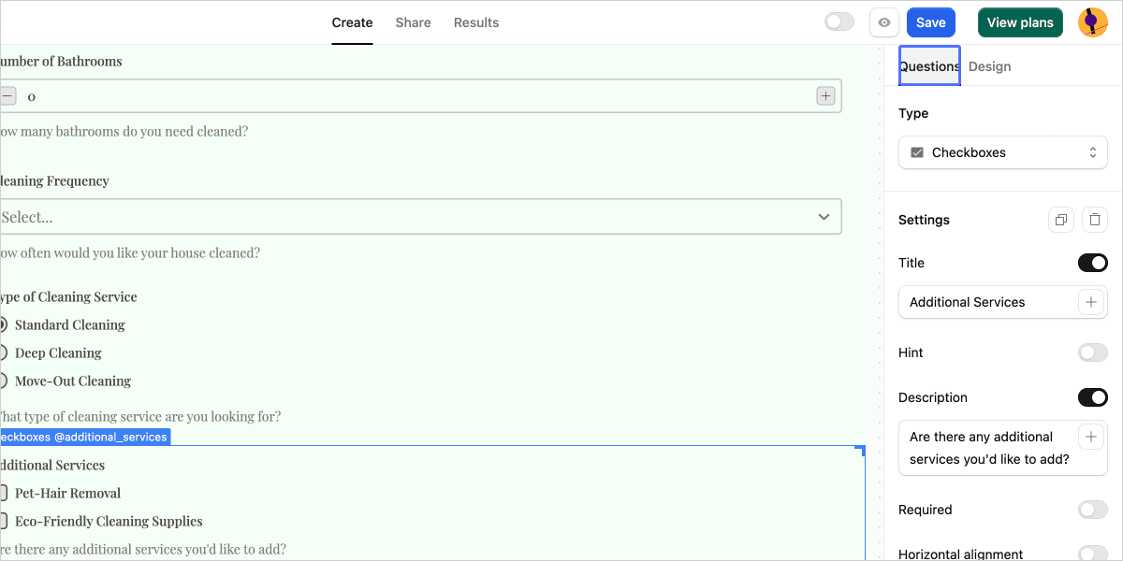
Task: Click plus icon in Description field
Action: [1091, 437]
